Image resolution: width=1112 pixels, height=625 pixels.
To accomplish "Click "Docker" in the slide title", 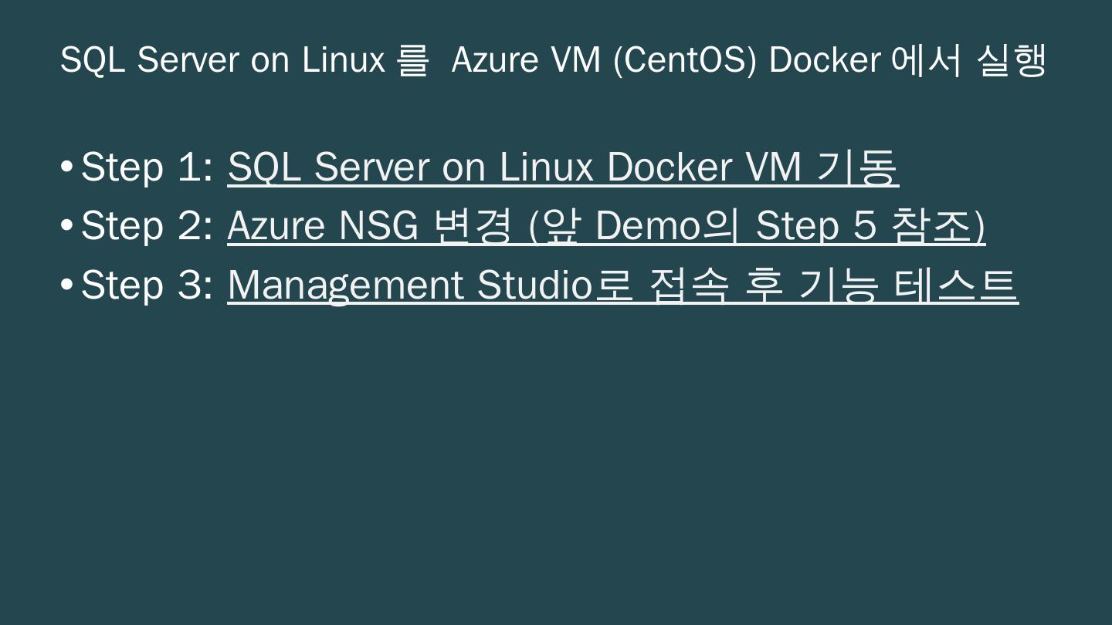I will click(x=825, y=59).
